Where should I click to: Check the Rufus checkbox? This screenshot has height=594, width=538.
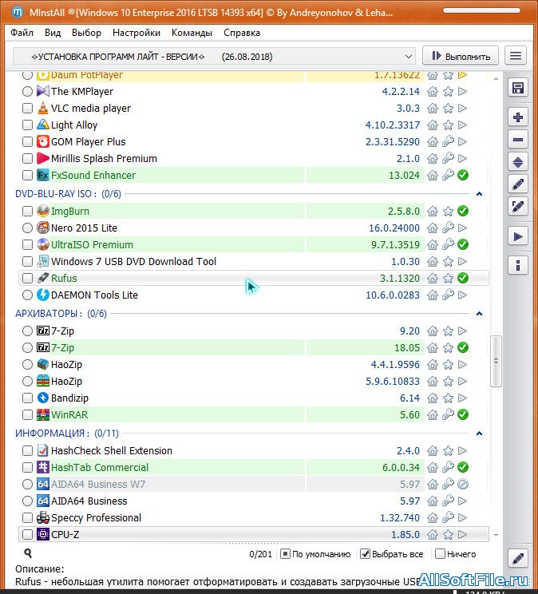pyautogui.click(x=27, y=279)
